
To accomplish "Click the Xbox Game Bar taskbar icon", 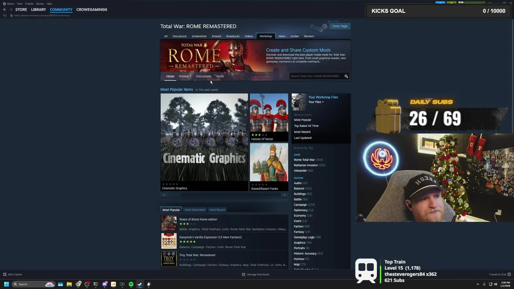I will point(122,284).
